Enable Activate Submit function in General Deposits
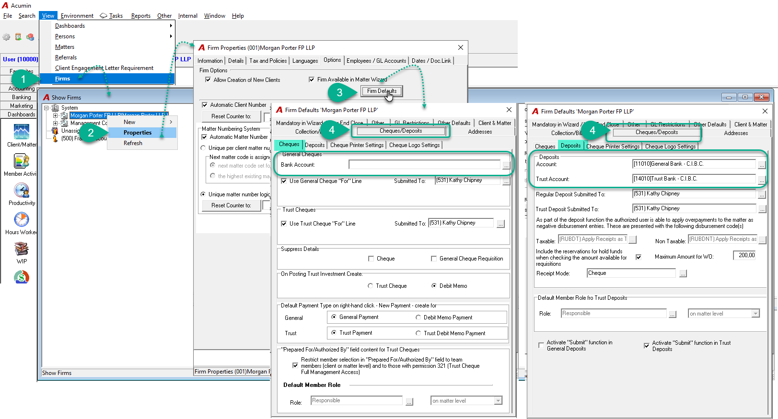Viewport: 778px width, 419px height. coord(541,345)
